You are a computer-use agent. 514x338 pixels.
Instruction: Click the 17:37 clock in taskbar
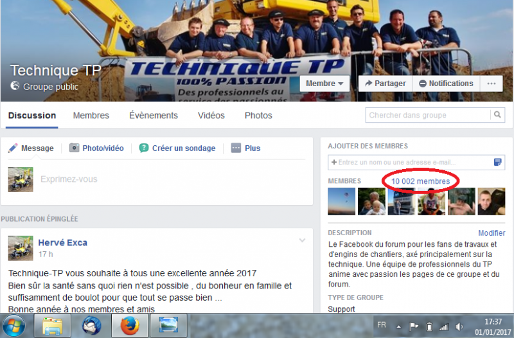point(493,321)
